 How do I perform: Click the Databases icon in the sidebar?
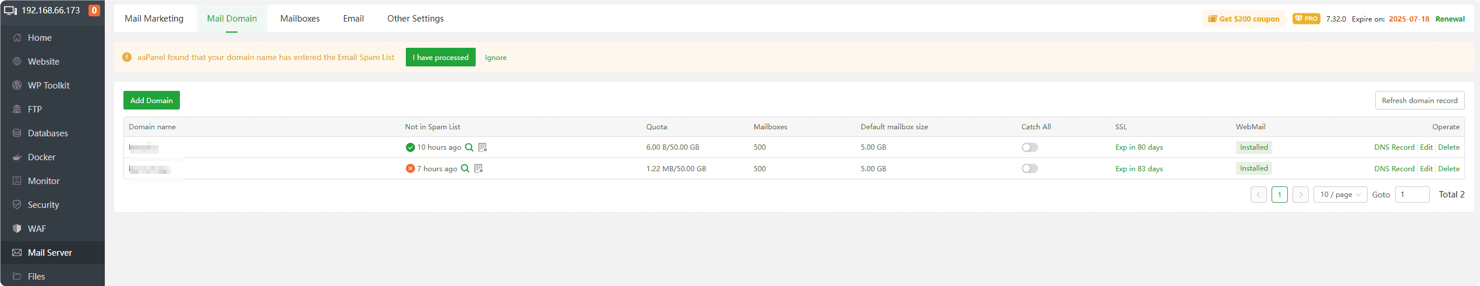(17, 133)
